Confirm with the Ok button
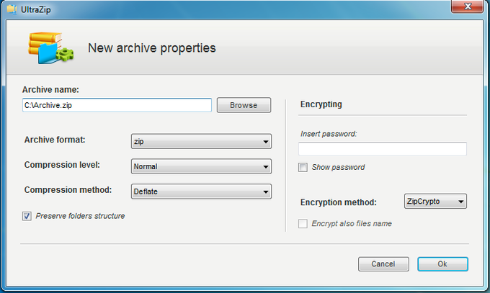Viewport: 490px width, 293px height. [442, 264]
